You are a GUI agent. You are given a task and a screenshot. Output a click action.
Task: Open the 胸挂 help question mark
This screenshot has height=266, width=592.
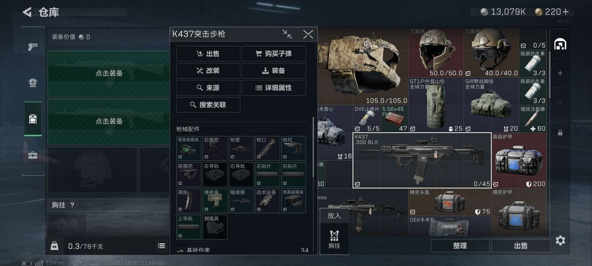[72, 205]
